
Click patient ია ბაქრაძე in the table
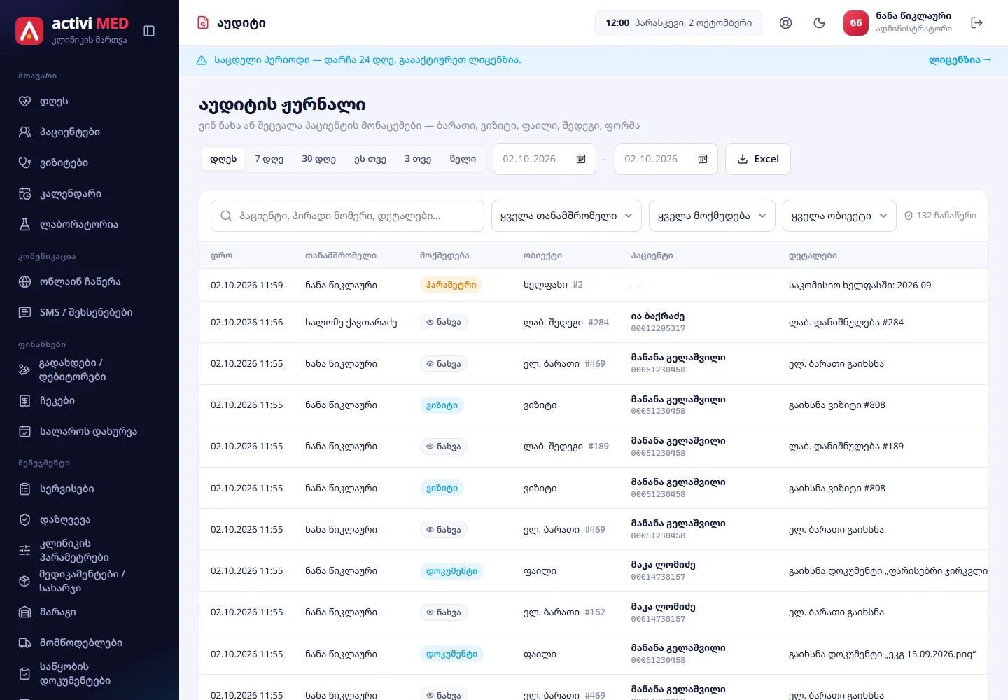(658, 316)
